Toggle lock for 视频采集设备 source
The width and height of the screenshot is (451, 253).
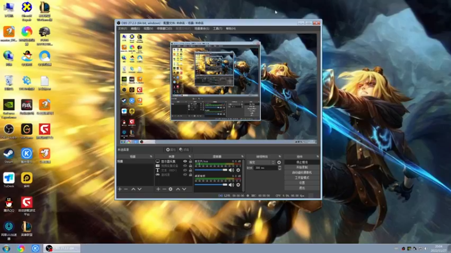click(x=191, y=166)
